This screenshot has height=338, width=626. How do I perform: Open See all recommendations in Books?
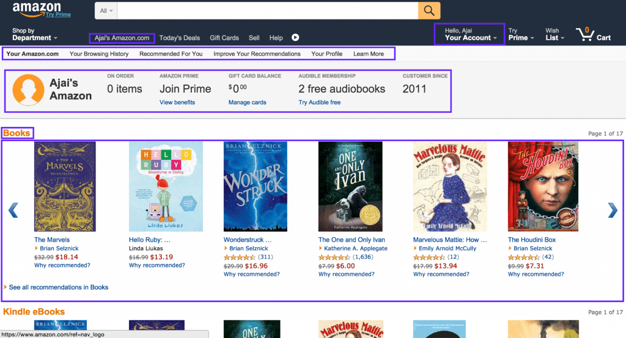[x=58, y=287]
